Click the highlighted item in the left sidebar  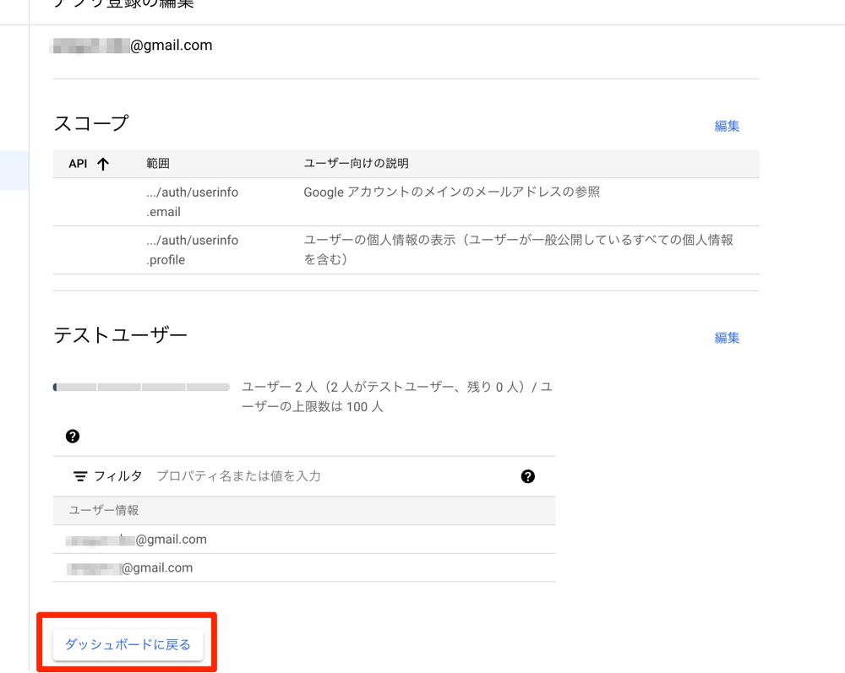(14, 170)
